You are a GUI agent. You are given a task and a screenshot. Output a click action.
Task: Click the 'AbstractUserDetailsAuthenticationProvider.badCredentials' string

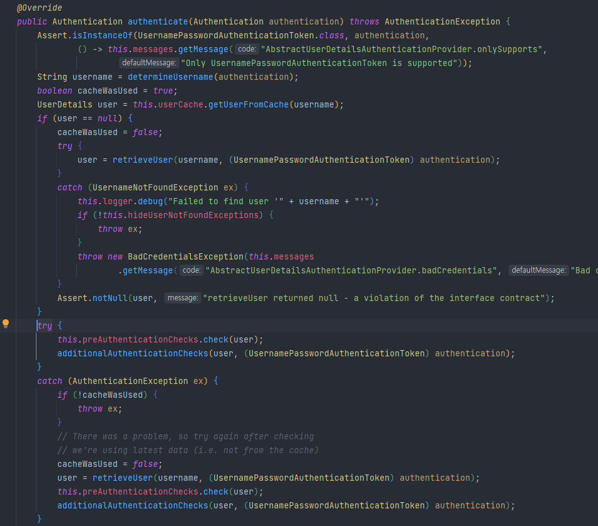[351, 270]
